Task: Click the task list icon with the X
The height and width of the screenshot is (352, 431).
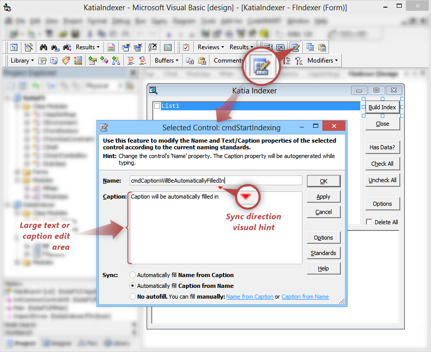Action: [153, 47]
